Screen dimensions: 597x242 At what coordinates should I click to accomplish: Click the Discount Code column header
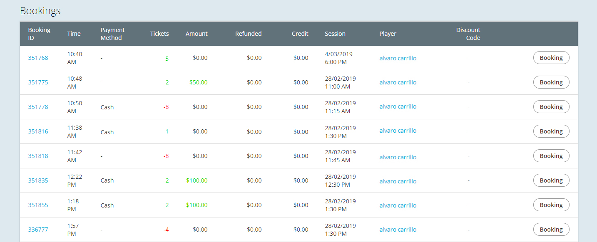(468, 34)
